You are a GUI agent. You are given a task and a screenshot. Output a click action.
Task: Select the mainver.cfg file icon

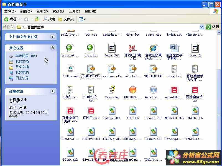[x=112, y=69]
